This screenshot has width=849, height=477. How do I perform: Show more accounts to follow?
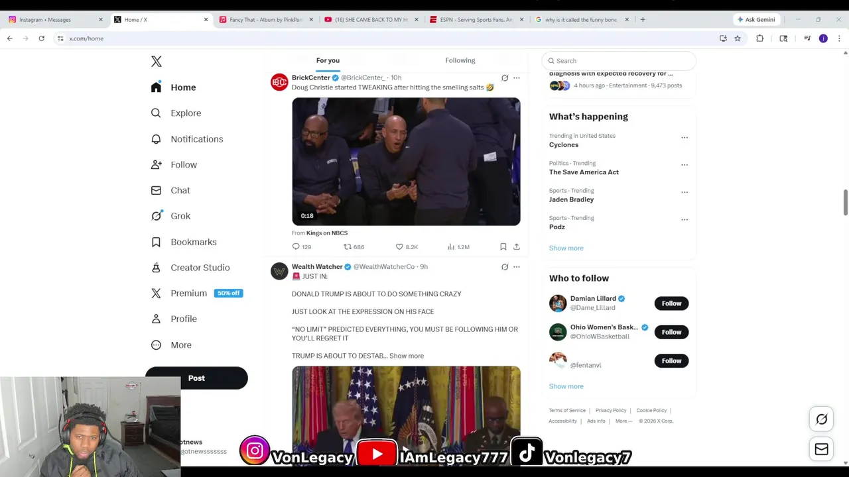[566, 386]
